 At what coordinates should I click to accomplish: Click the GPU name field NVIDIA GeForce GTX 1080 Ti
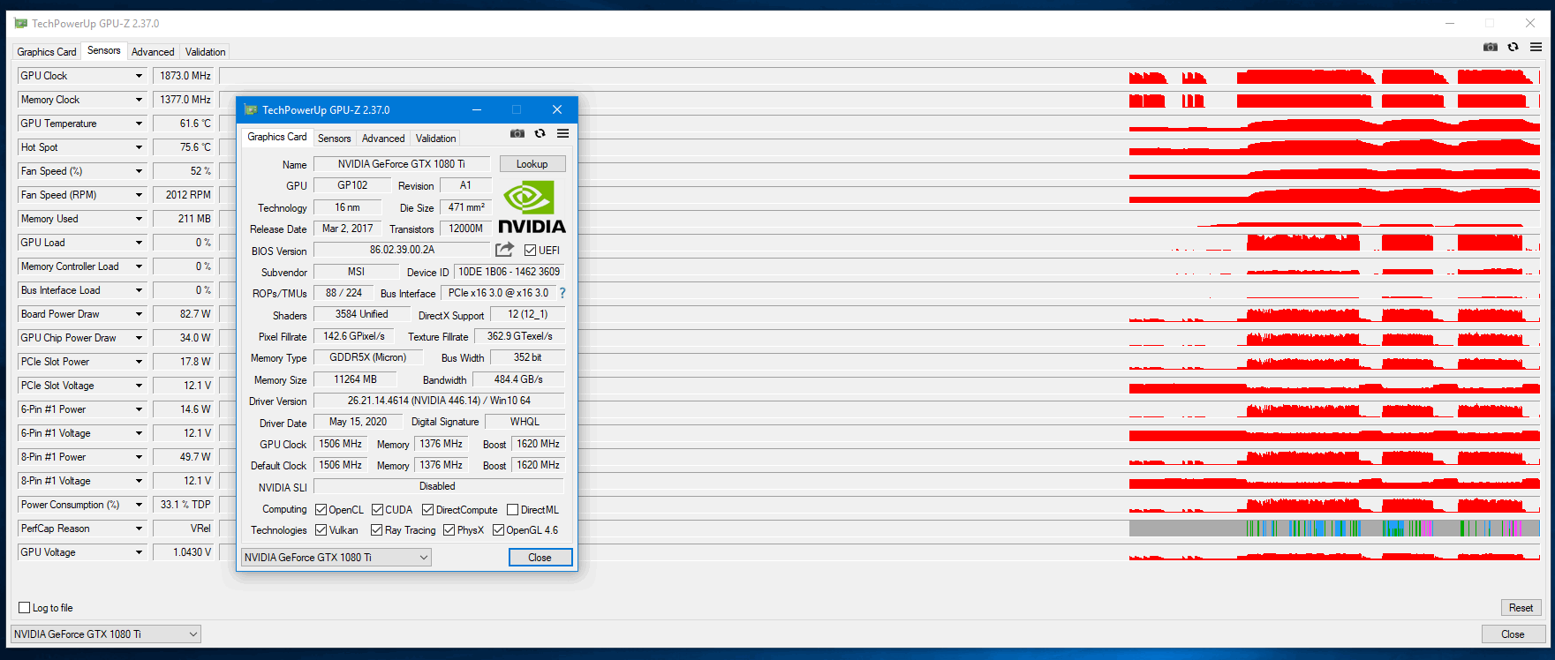[402, 164]
